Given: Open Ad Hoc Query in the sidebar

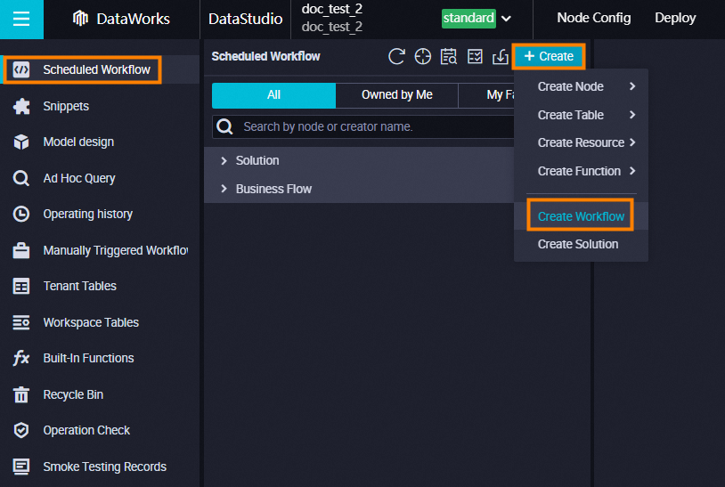Looking at the screenshot, I should tap(79, 178).
